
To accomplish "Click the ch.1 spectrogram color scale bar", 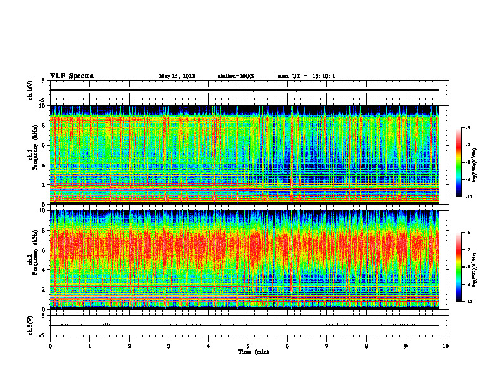I will [458, 162].
